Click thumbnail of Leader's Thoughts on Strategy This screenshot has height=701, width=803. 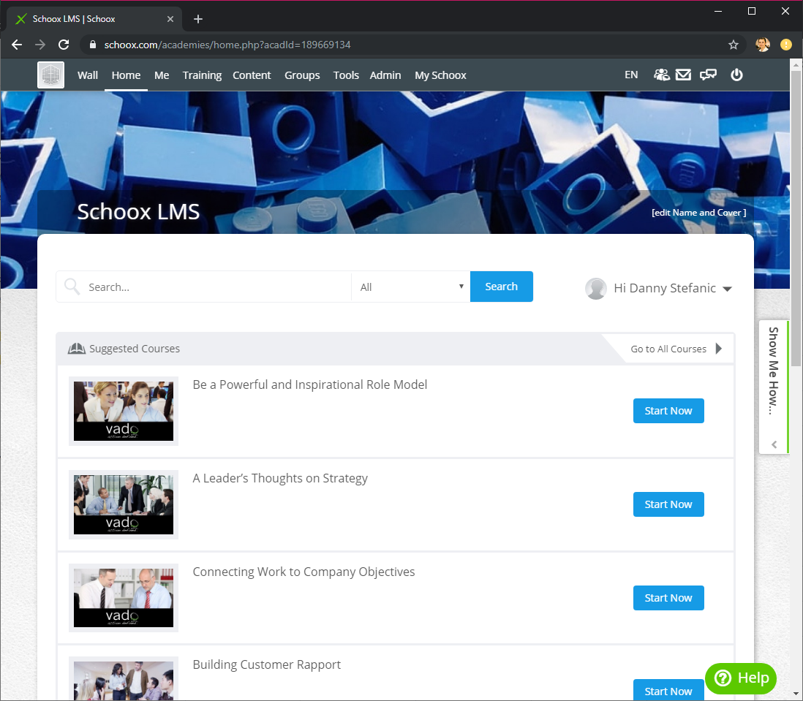[x=124, y=504]
